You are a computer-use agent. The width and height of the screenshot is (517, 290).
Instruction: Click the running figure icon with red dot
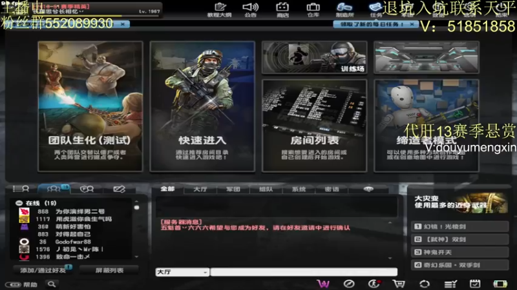(374, 284)
